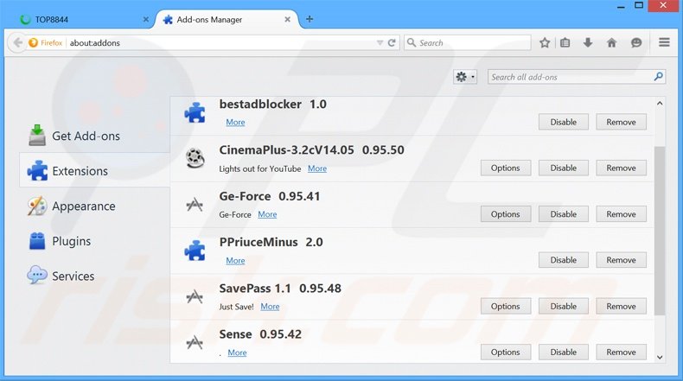Open Options for SavePass 1.1
The height and width of the screenshot is (381, 683).
tap(505, 306)
